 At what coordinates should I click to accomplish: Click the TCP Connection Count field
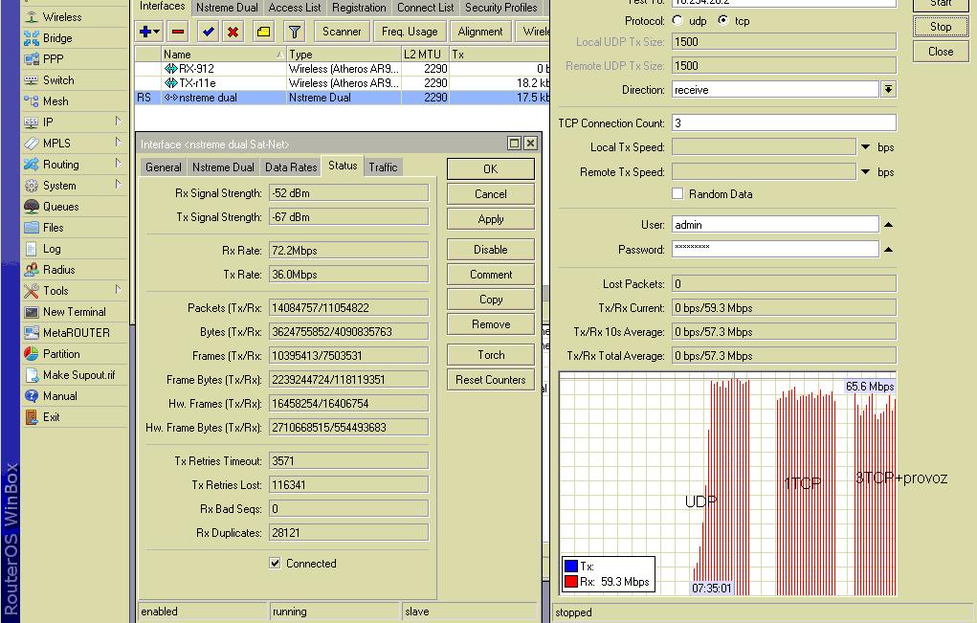tap(784, 122)
